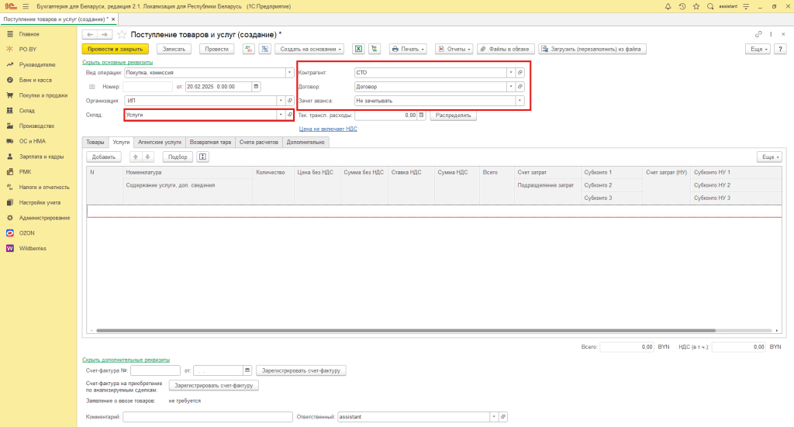794x427 pixels.
Task: Click Скрыть дополнительные реквизиты link
Action: pos(126,360)
